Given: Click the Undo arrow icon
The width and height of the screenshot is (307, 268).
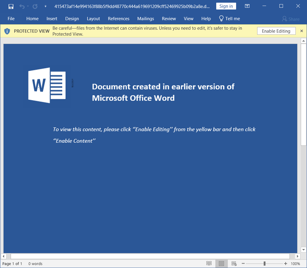Looking at the screenshot, I should point(22,6).
